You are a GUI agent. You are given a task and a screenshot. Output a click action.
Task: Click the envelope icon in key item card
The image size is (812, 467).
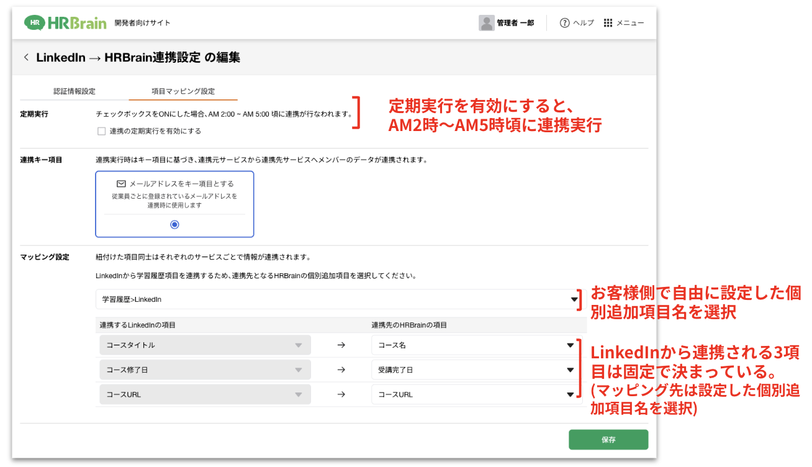122,184
